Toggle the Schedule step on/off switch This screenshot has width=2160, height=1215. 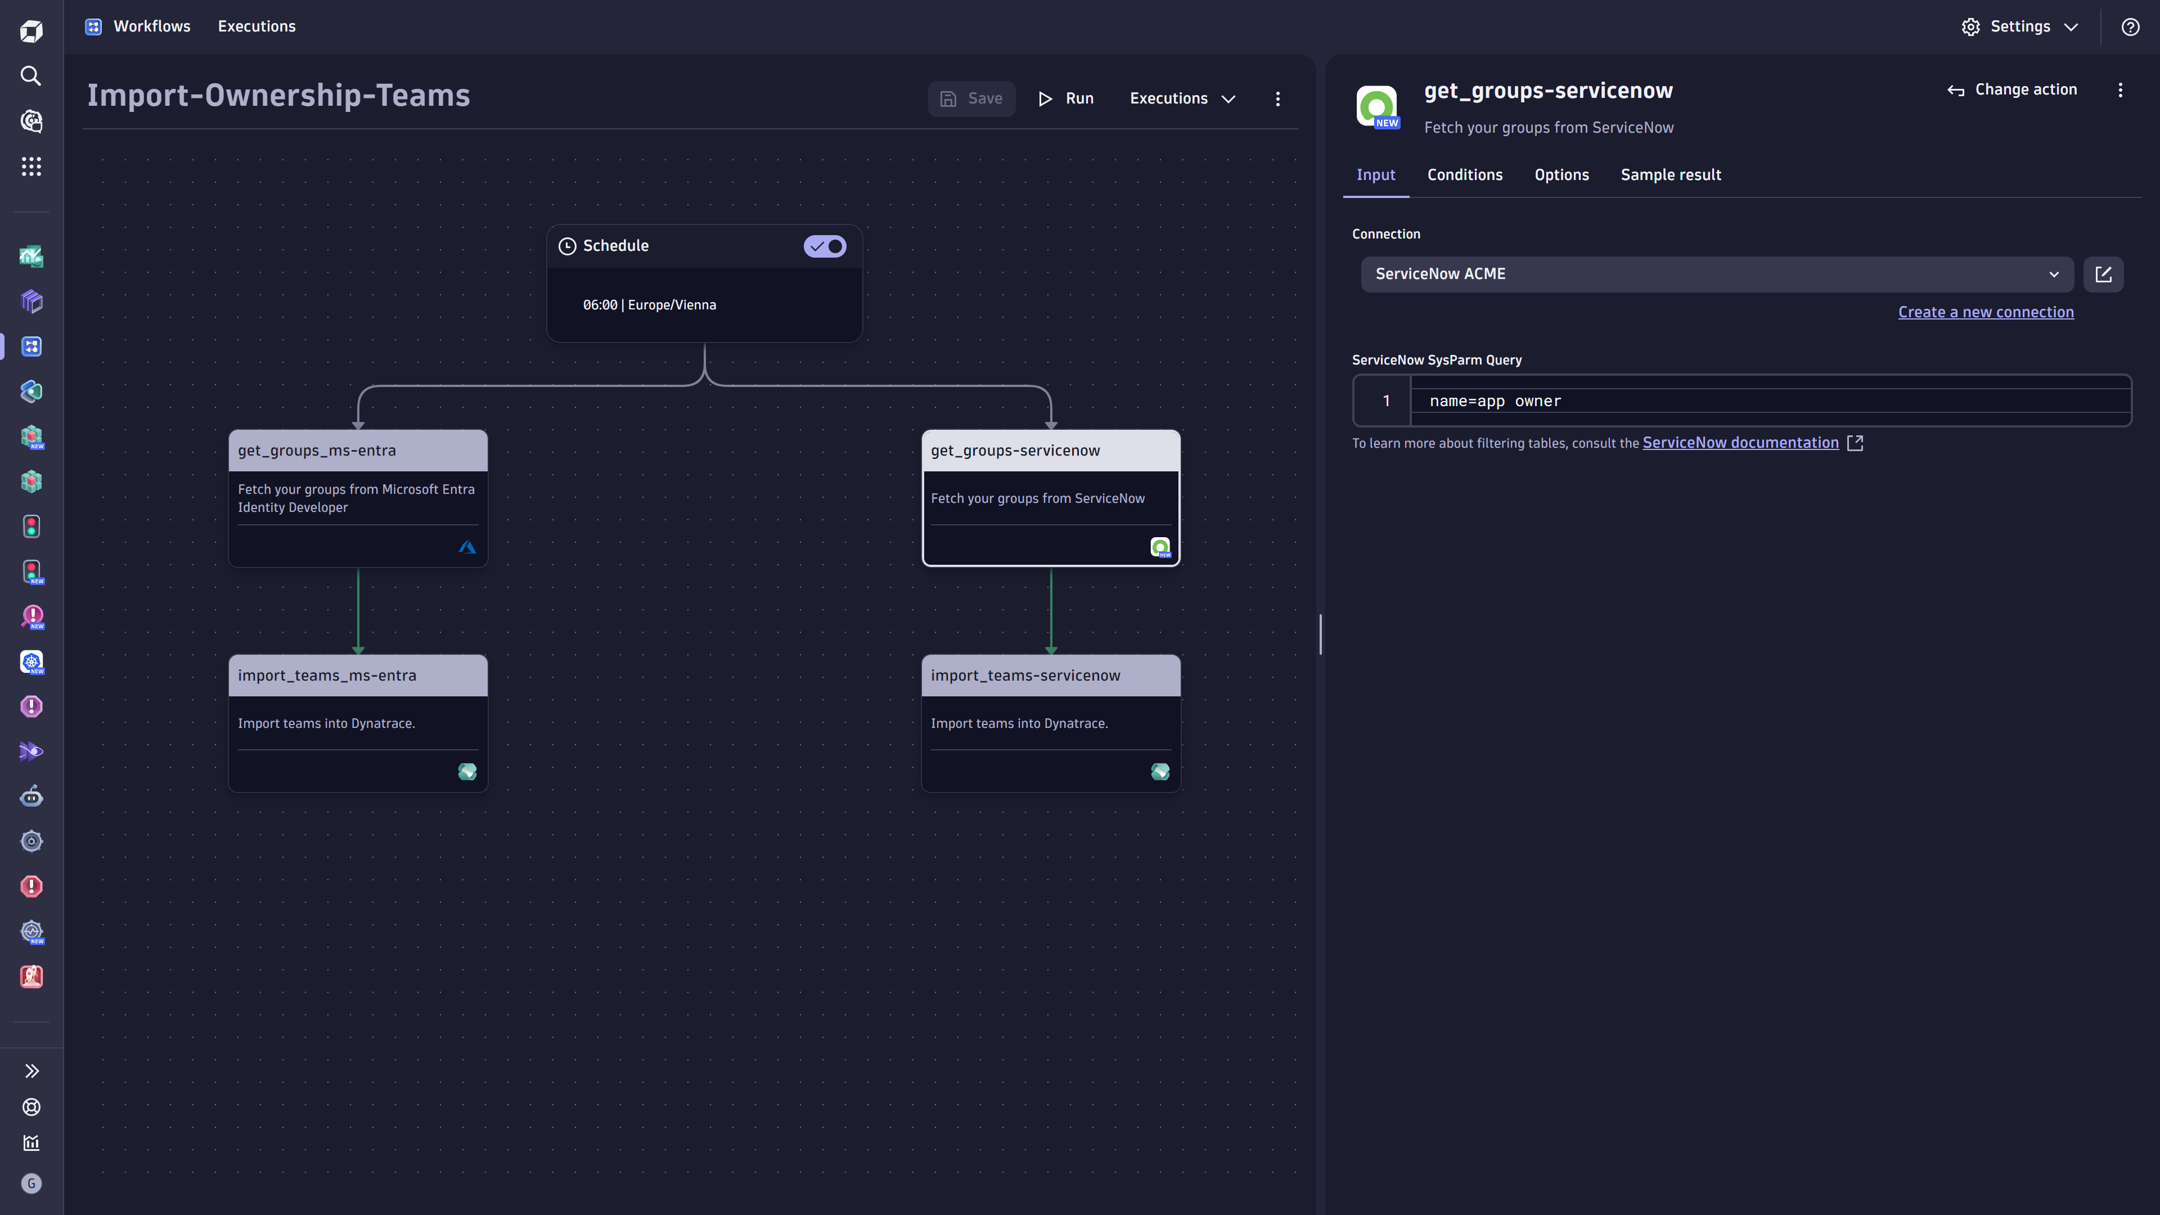pos(826,245)
